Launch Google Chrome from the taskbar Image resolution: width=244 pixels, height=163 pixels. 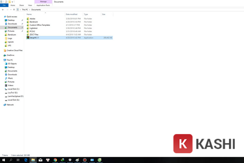click(55, 160)
